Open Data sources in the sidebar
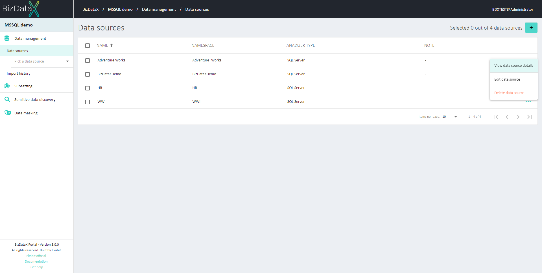The image size is (542, 273). (x=37, y=51)
